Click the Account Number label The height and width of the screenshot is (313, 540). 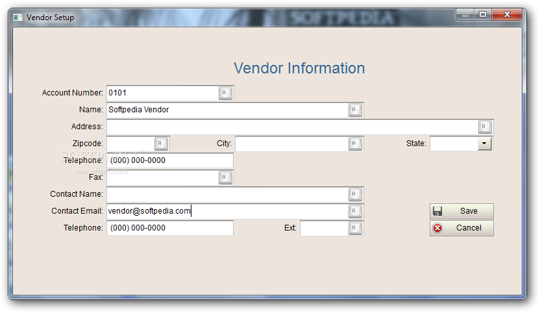coord(72,93)
